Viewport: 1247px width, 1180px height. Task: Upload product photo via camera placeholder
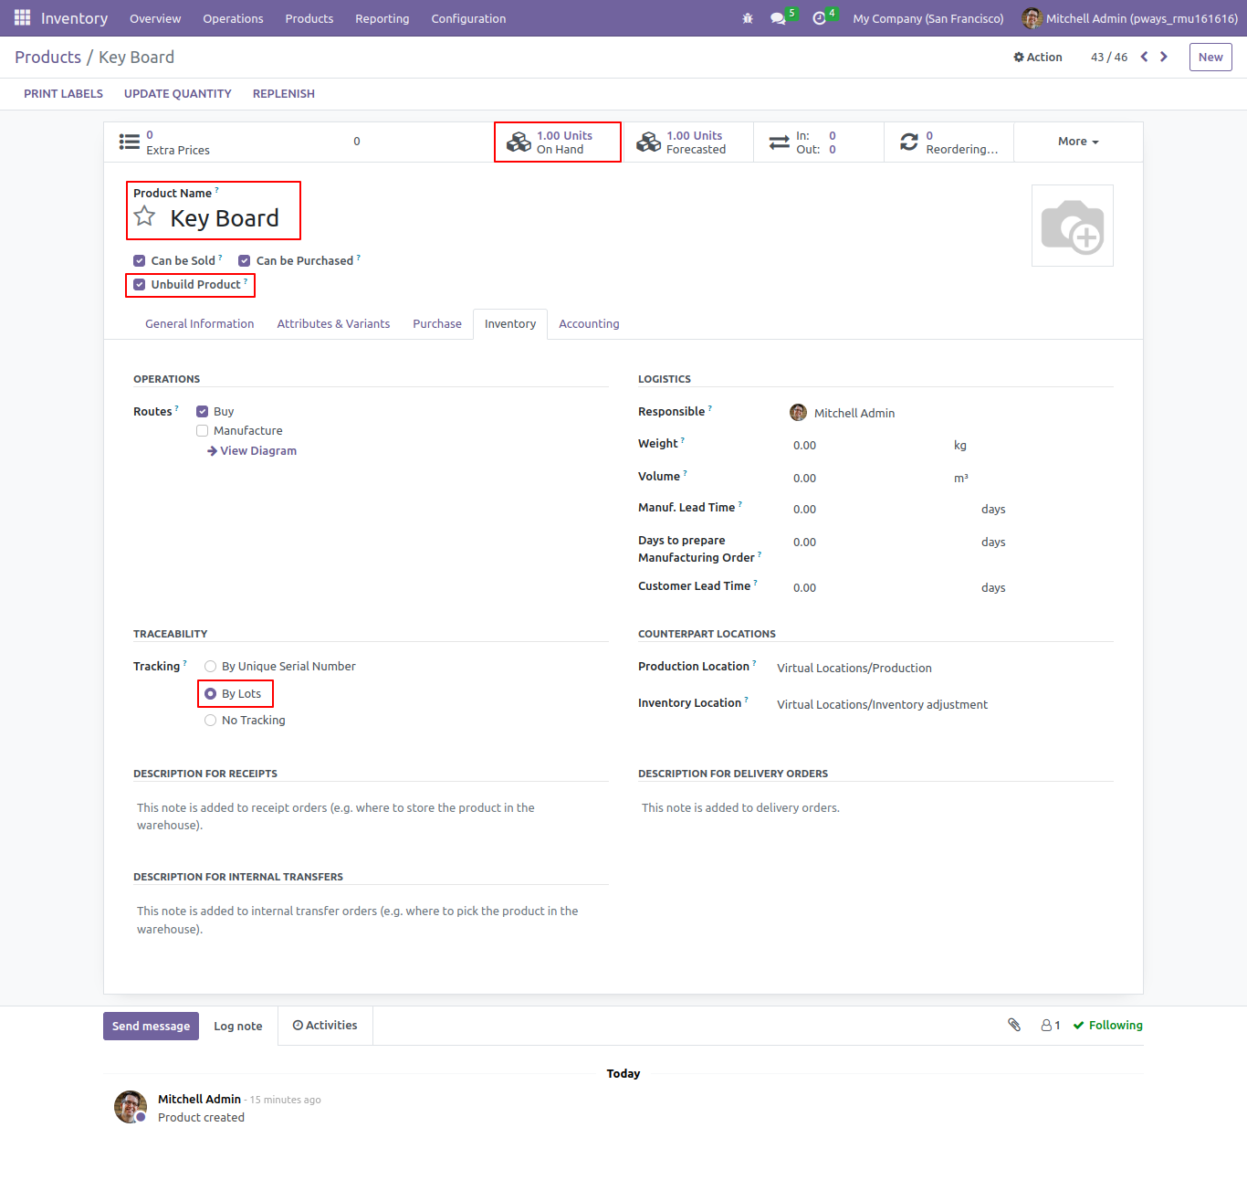[1072, 226]
